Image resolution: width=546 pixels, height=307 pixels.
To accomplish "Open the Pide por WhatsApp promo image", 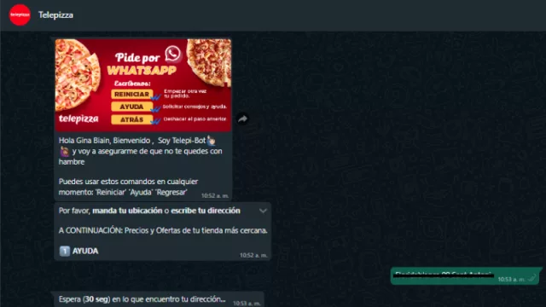I will (143, 85).
